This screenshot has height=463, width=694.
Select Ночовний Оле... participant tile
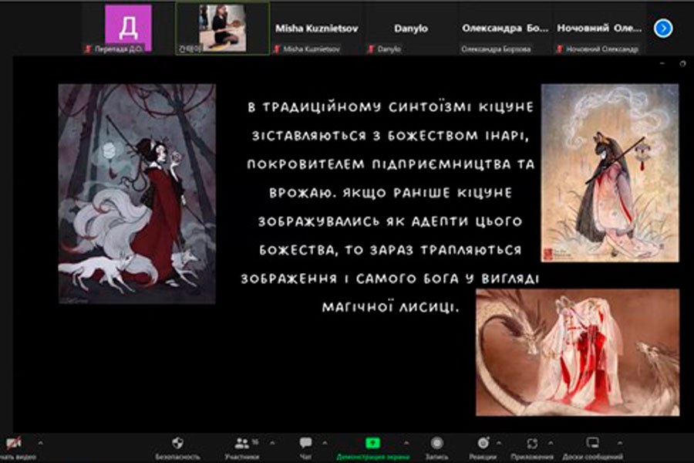(599, 29)
